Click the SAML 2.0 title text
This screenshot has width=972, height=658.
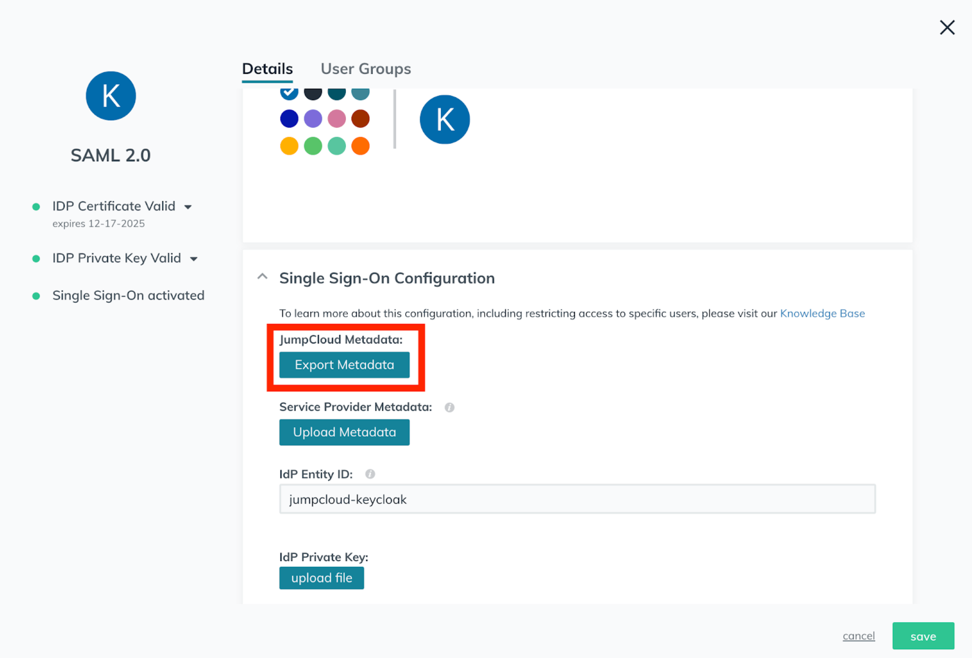pos(110,155)
